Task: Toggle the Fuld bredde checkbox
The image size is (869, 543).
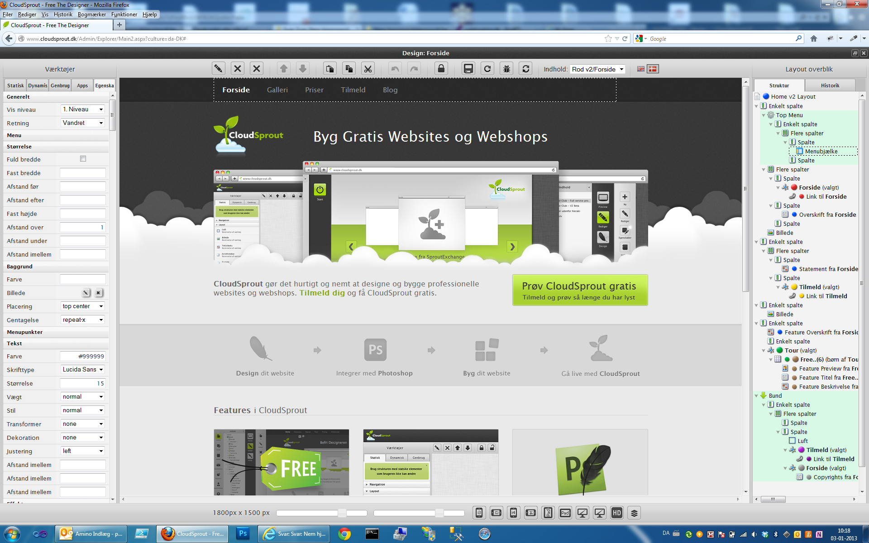Action: click(83, 159)
